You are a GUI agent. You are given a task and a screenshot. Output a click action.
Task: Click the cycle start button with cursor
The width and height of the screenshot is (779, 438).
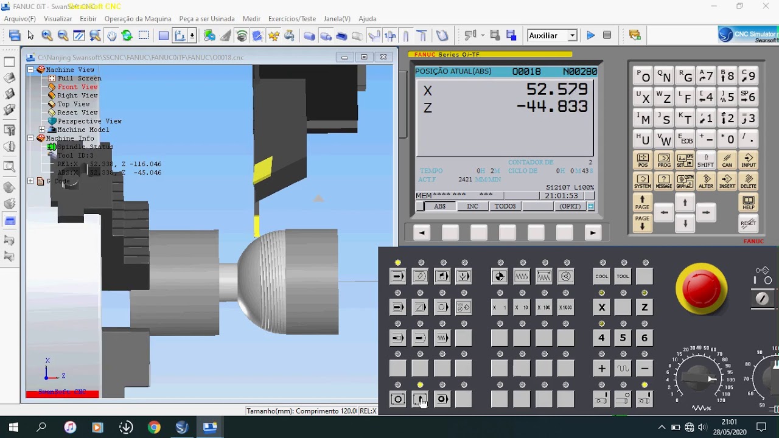point(420,400)
